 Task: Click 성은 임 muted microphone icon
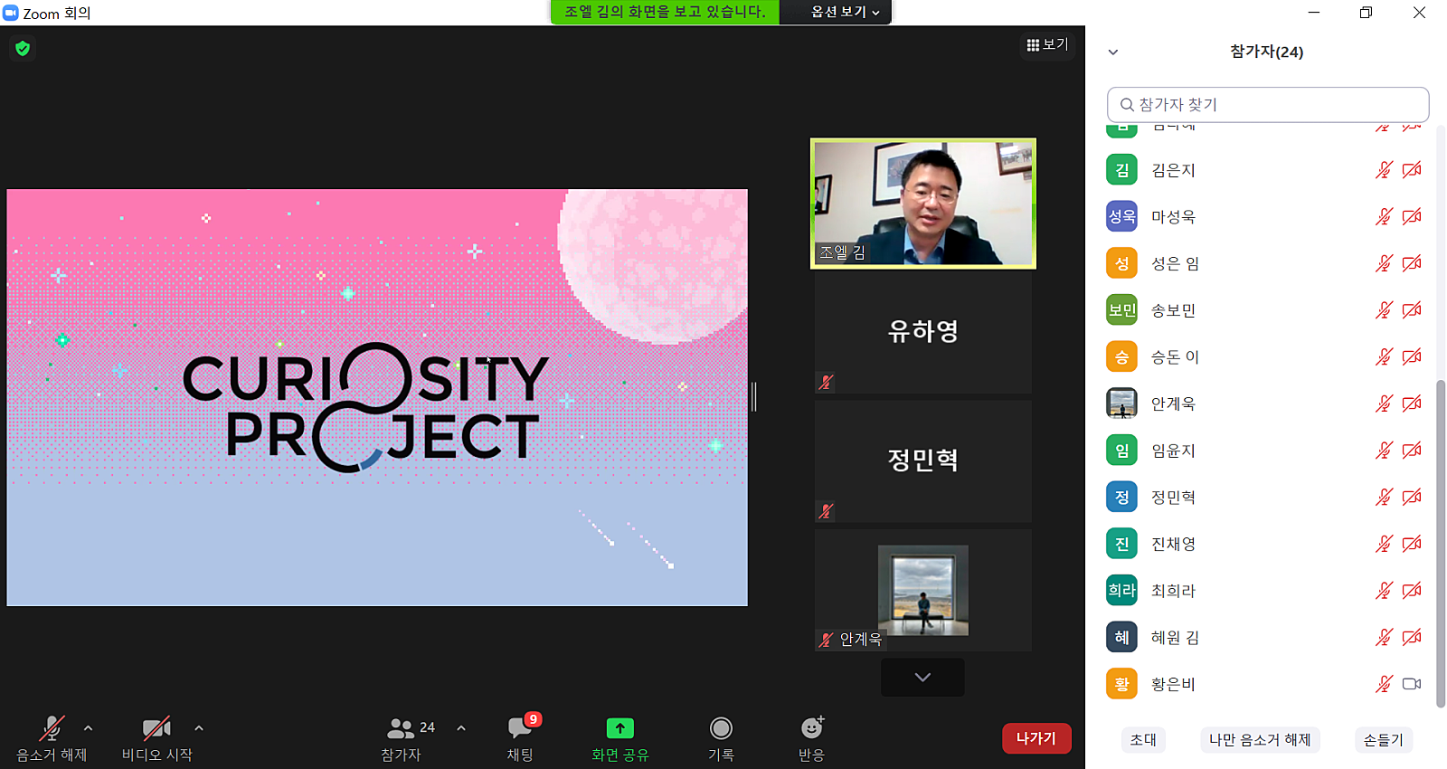1384,264
